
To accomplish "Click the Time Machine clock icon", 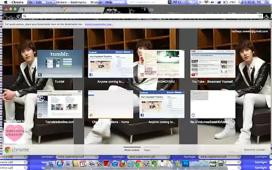I will (x=194, y=2).
